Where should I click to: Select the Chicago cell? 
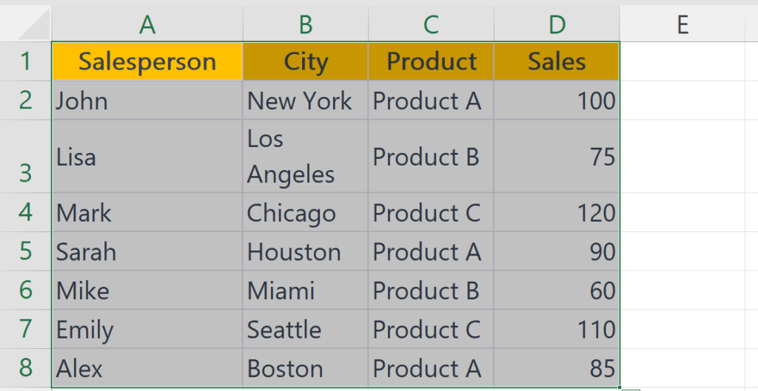click(x=306, y=212)
